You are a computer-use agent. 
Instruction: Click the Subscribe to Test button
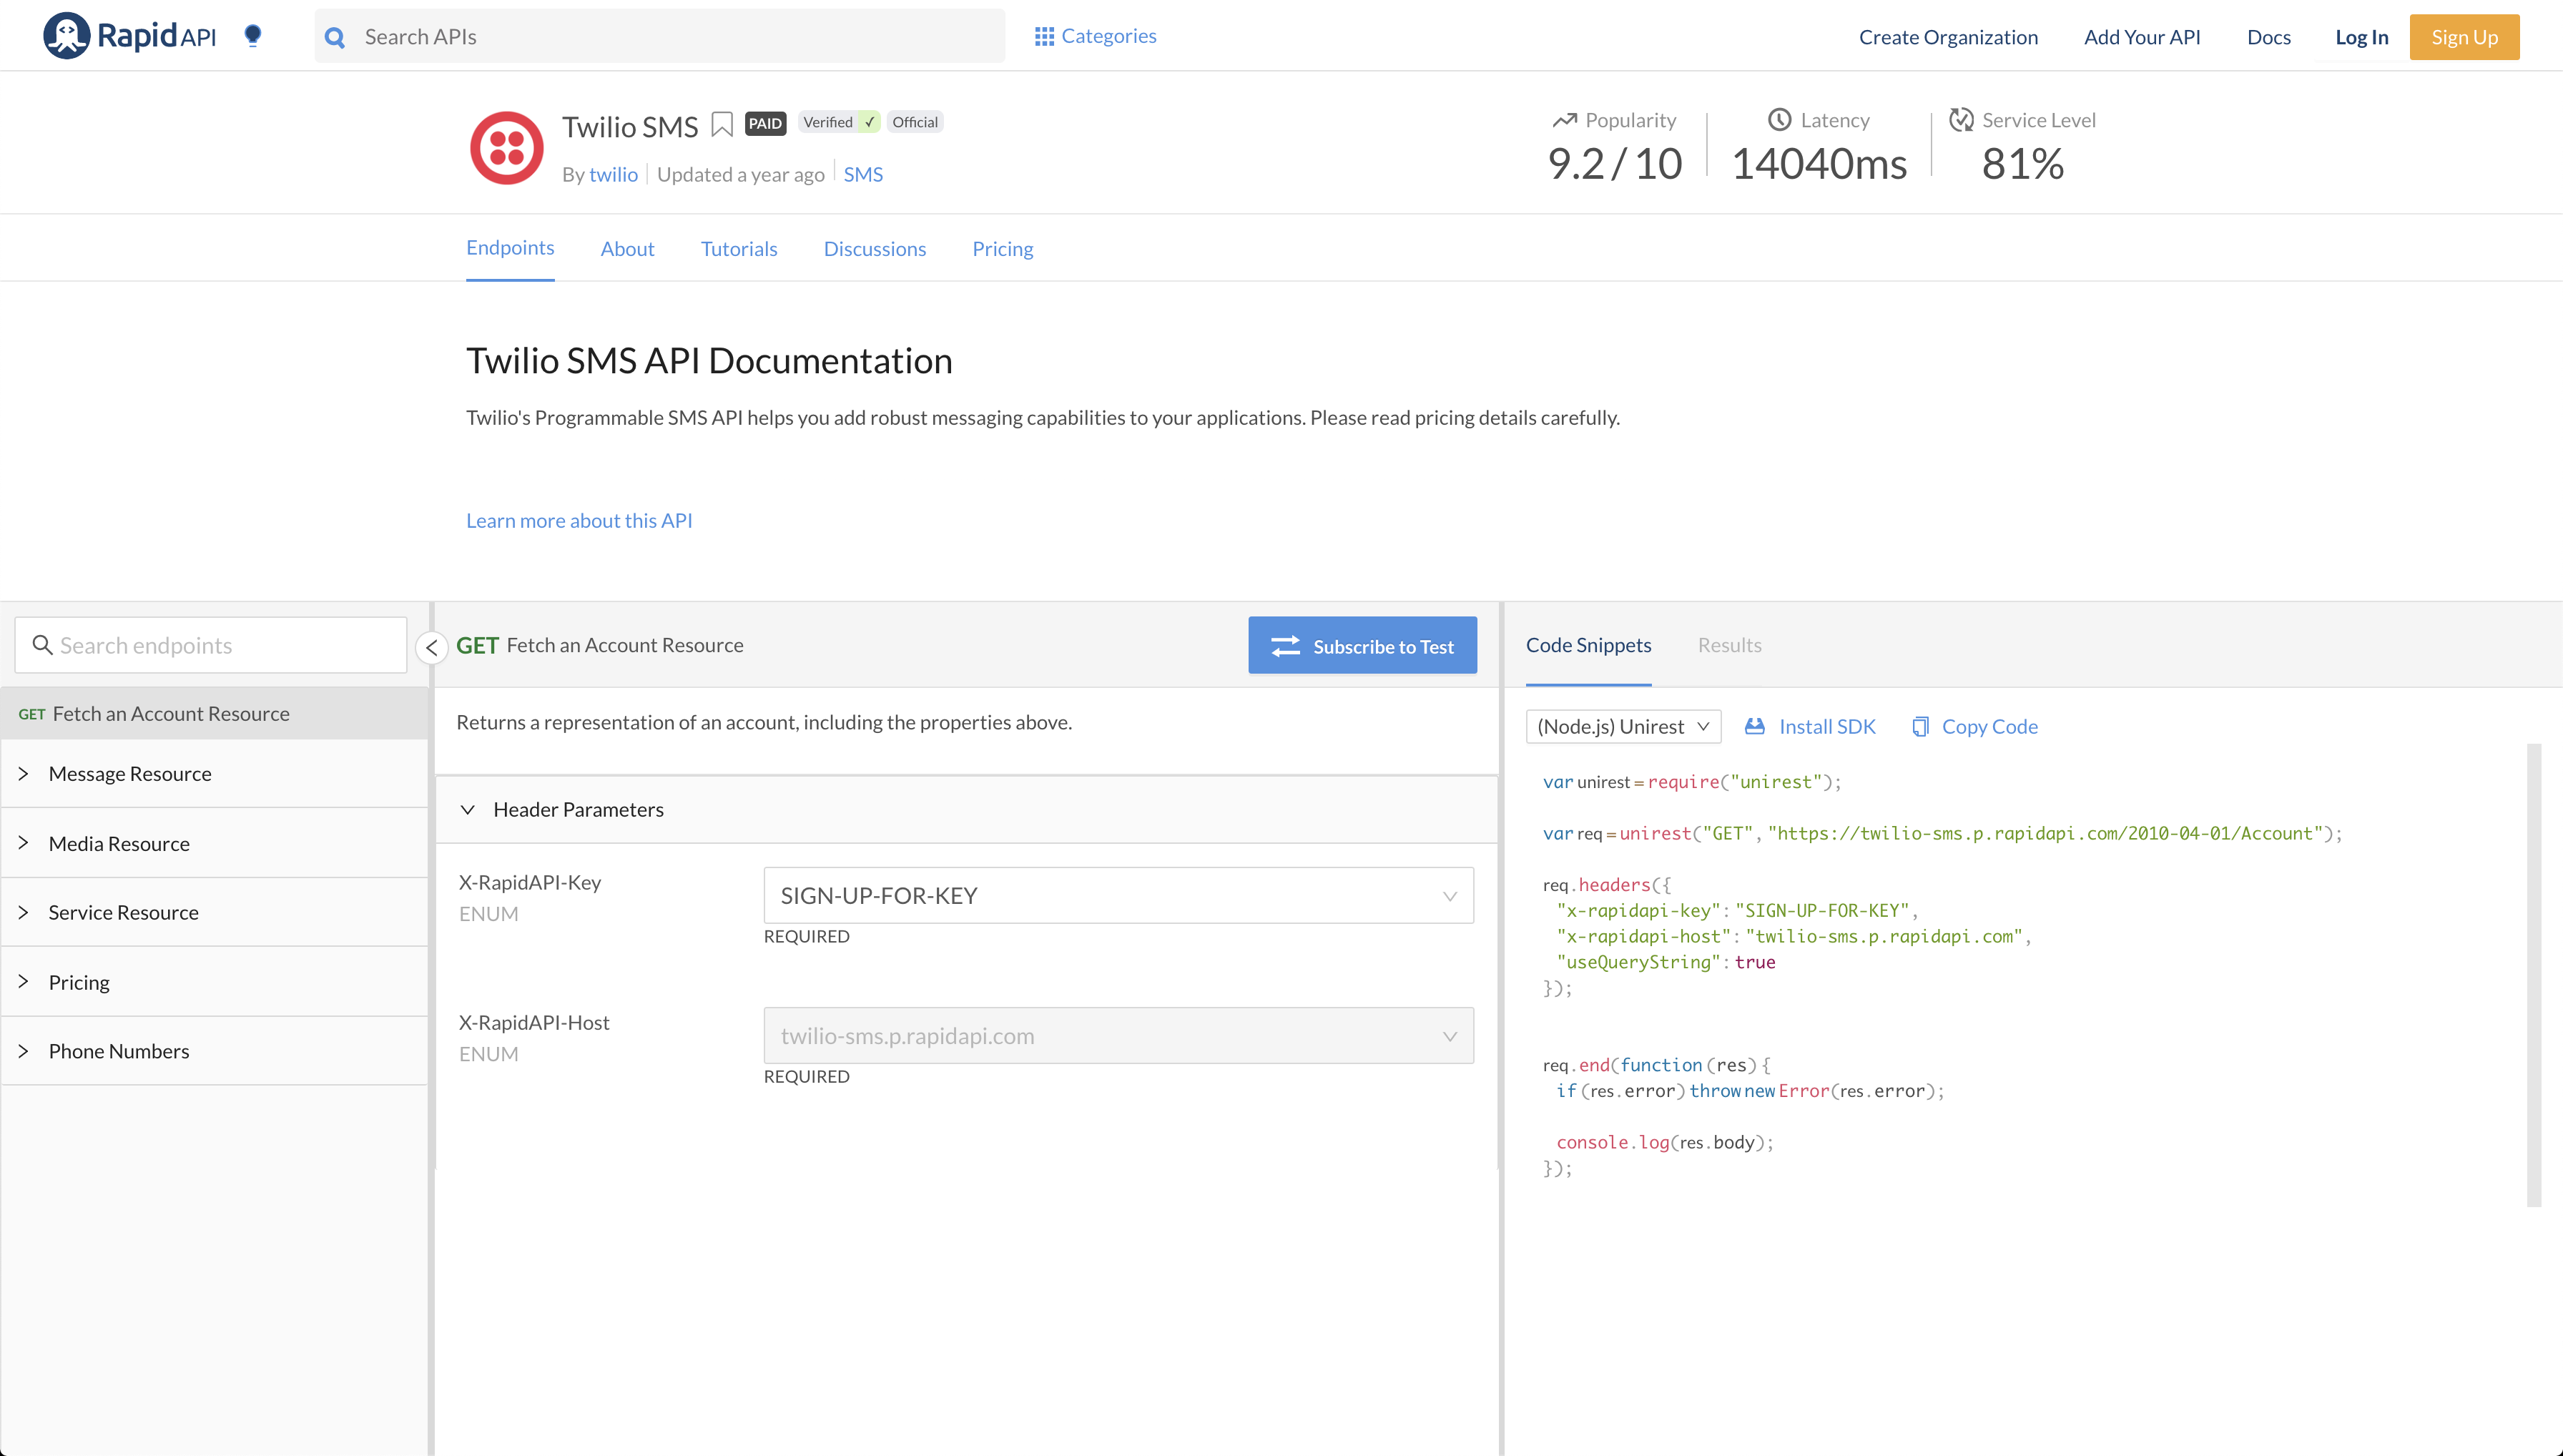[1362, 646]
